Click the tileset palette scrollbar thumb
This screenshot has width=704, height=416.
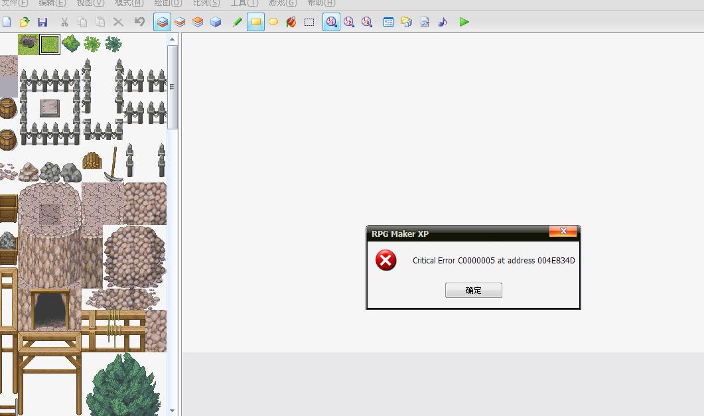172,87
